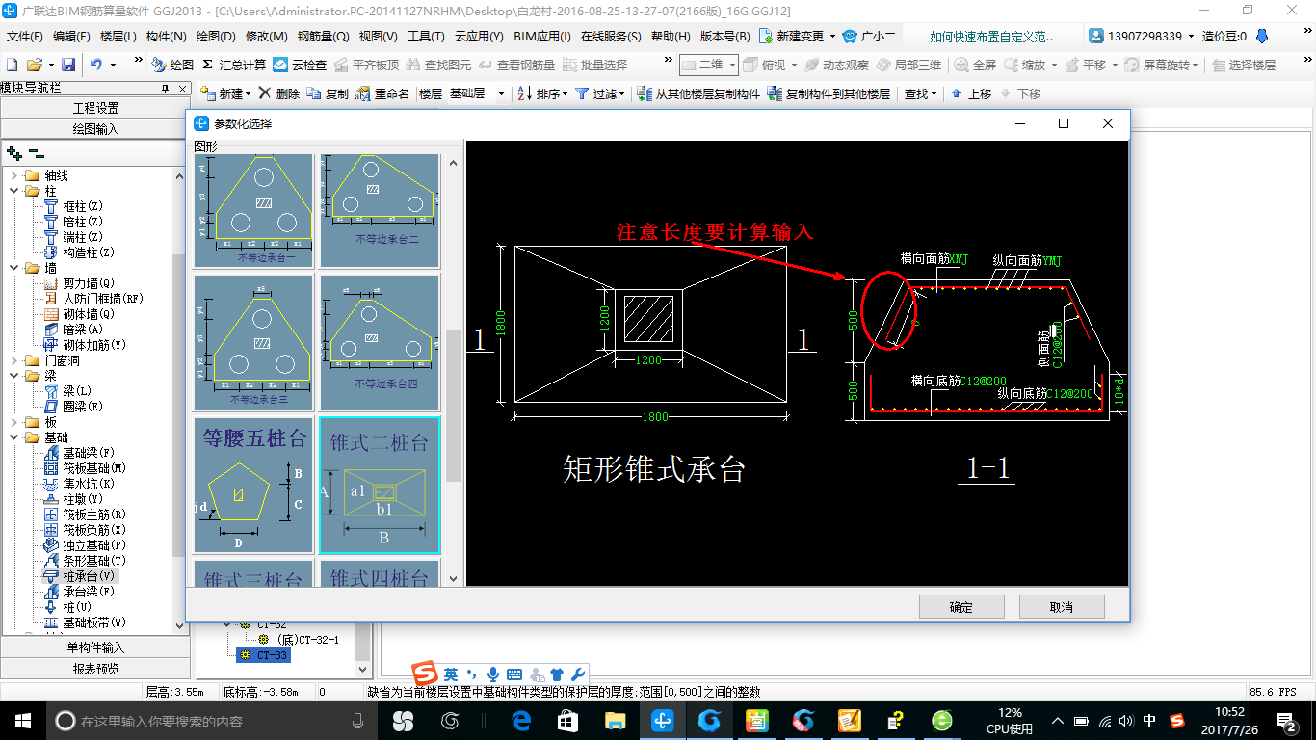Image resolution: width=1316 pixels, height=740 pixels.
Task: Open 绘图 drawing mode in toolbar
Action: point(172,65)
